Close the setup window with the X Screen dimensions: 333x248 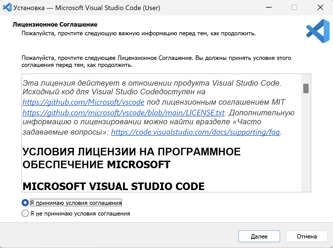click(x=320, y=8)
